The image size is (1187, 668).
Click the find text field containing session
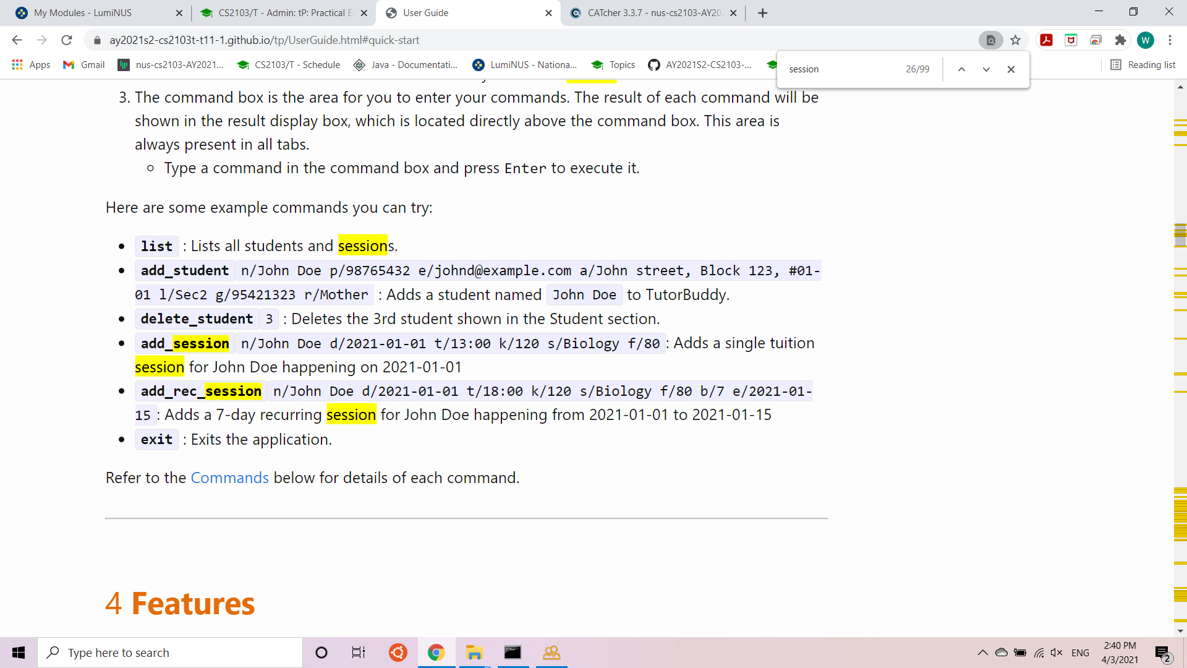(x=841, y=69)
